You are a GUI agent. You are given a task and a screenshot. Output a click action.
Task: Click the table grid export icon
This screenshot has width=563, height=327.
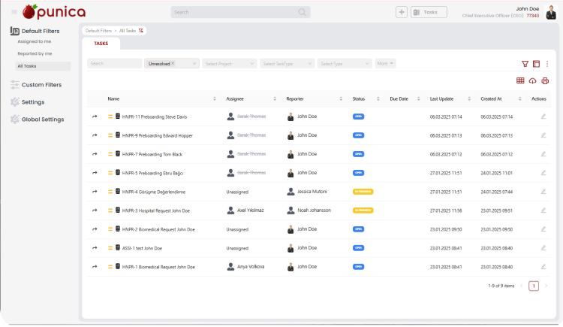point(520,81)
